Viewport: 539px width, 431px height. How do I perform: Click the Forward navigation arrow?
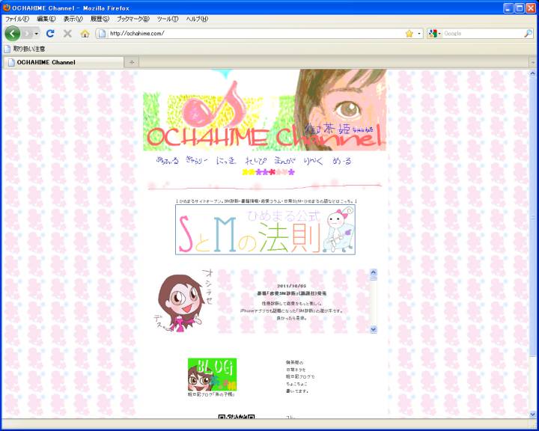coord(28,34)
